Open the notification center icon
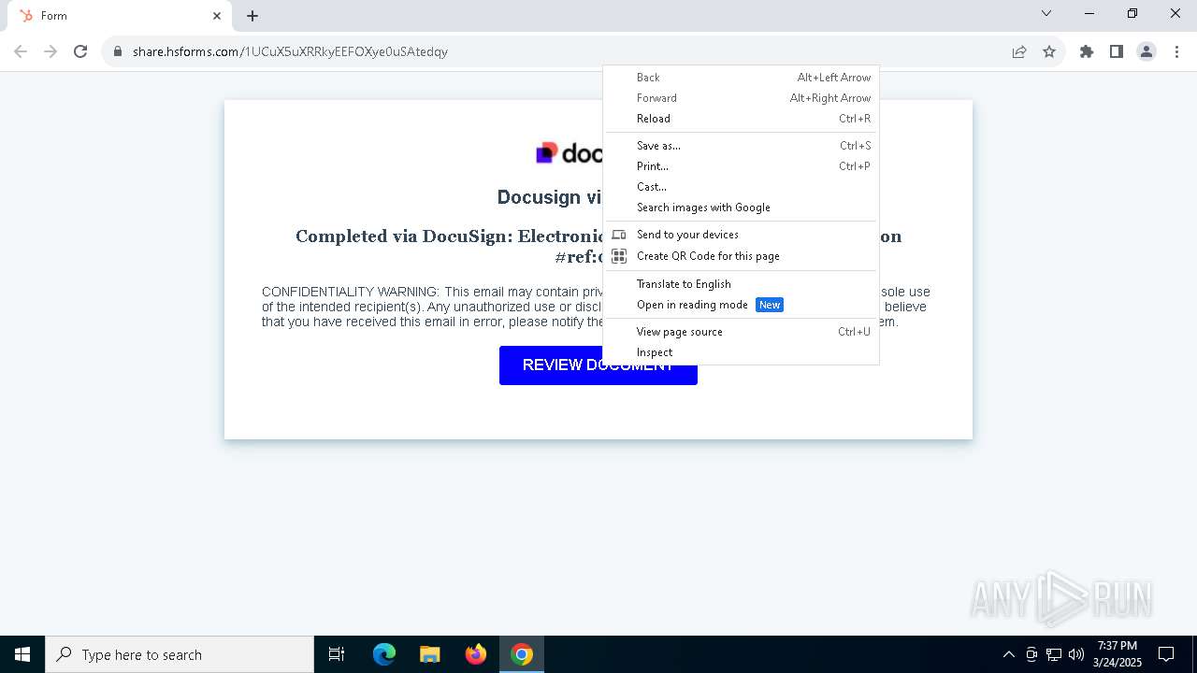Viewport: 1197px width, 673px height. 1166,654
